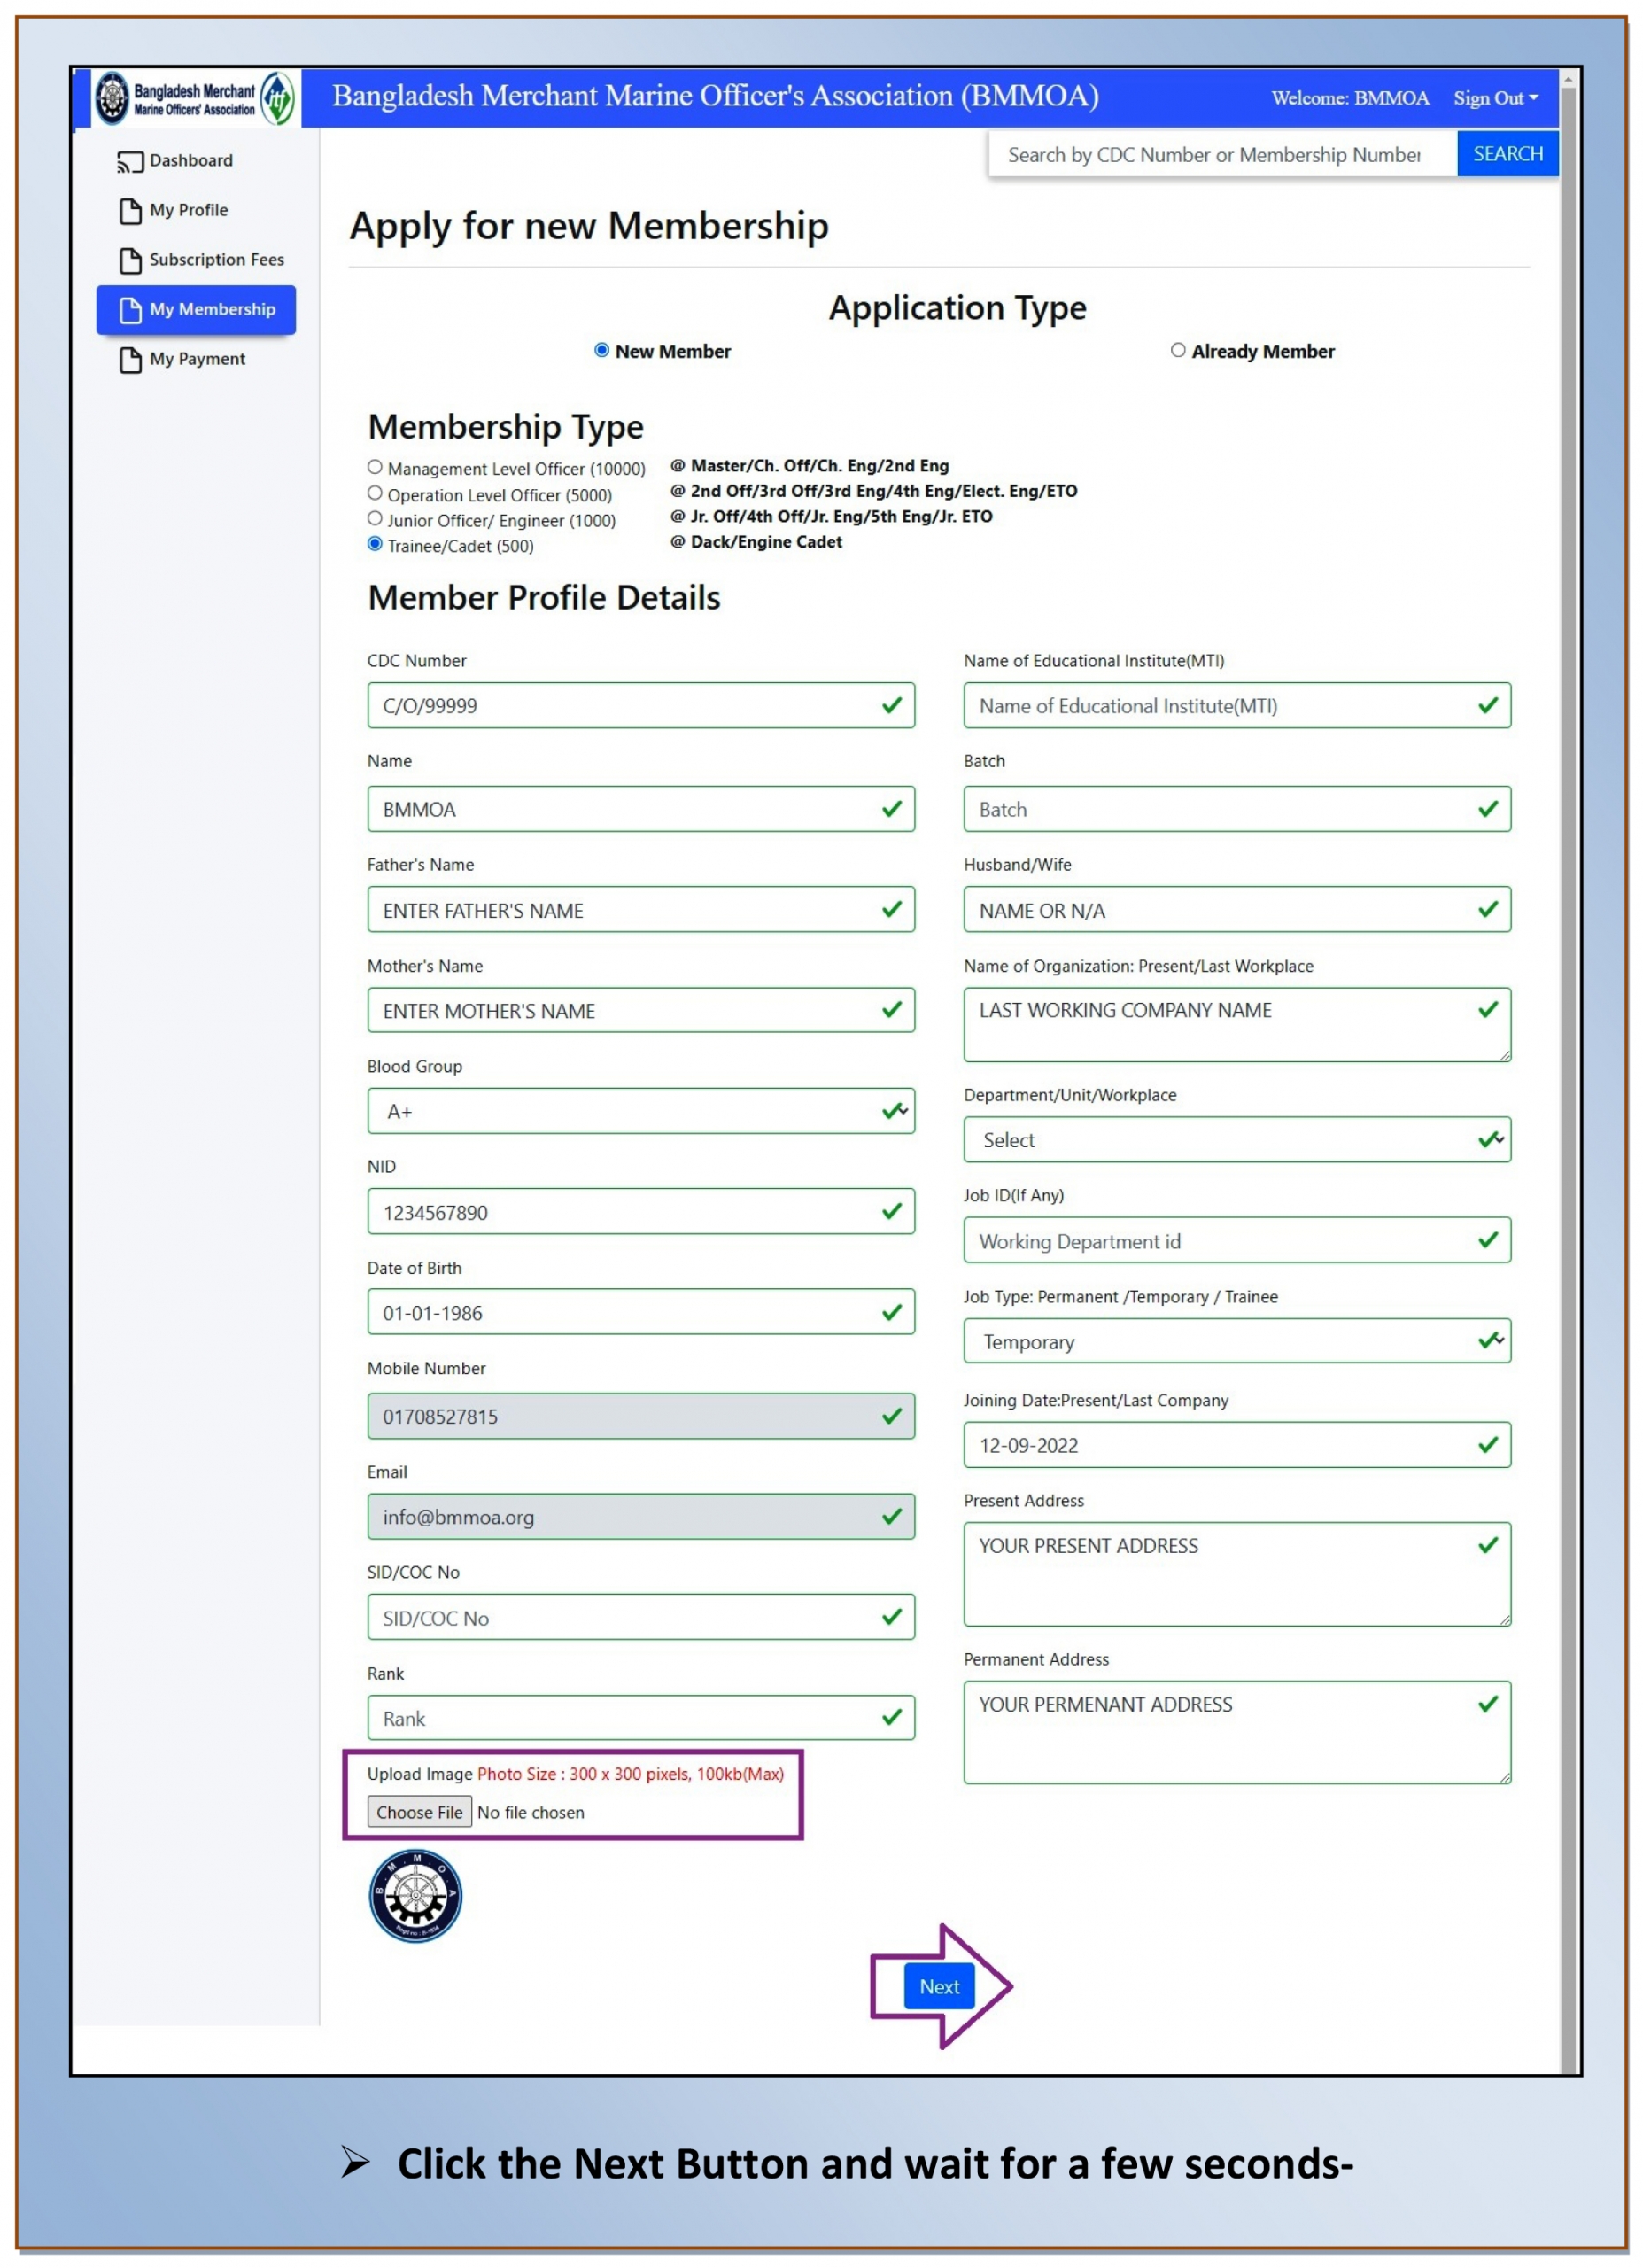
Task: Select the Already Member radio option
Action: pos(1179,351)
